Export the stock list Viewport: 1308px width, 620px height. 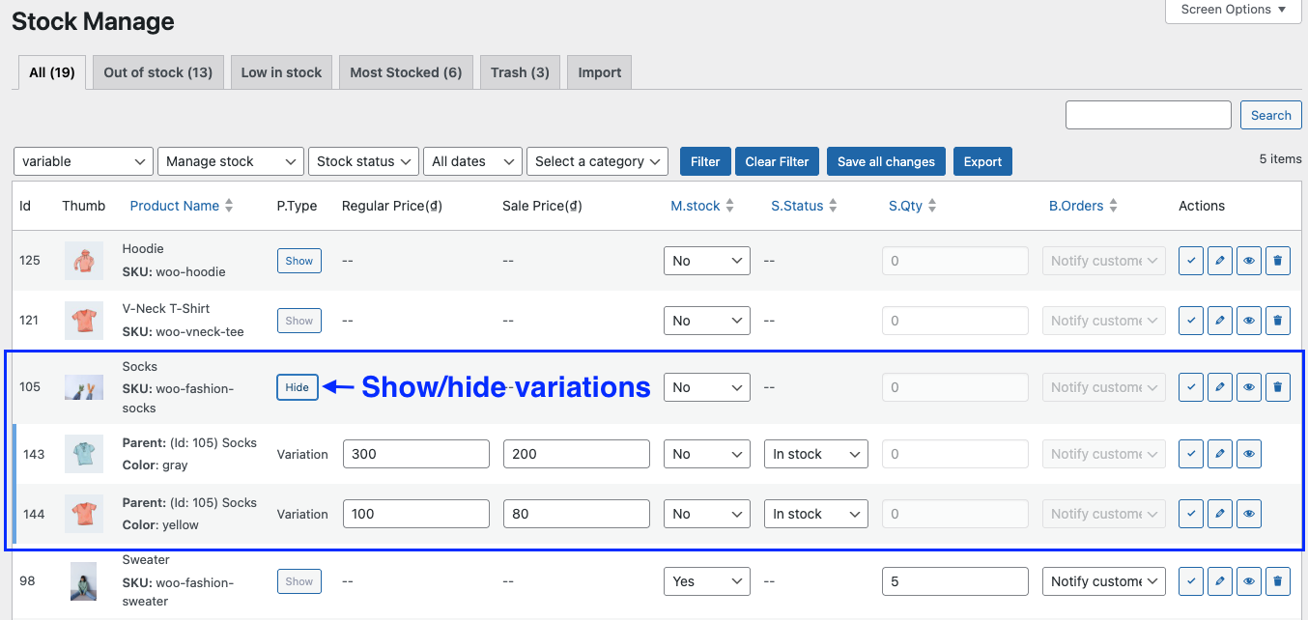pos(982,161)
